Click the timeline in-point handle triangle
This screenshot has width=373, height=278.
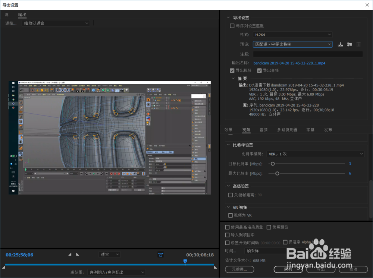pyautogui.click(x=4, y=267)
